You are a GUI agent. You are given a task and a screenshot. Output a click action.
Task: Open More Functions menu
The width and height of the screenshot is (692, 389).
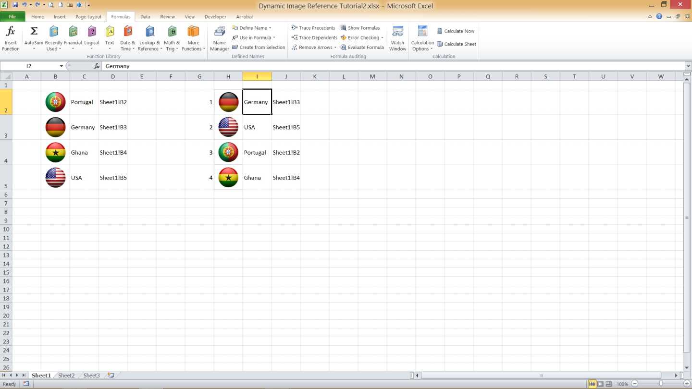pyautogui.click(x=193, y=38)
